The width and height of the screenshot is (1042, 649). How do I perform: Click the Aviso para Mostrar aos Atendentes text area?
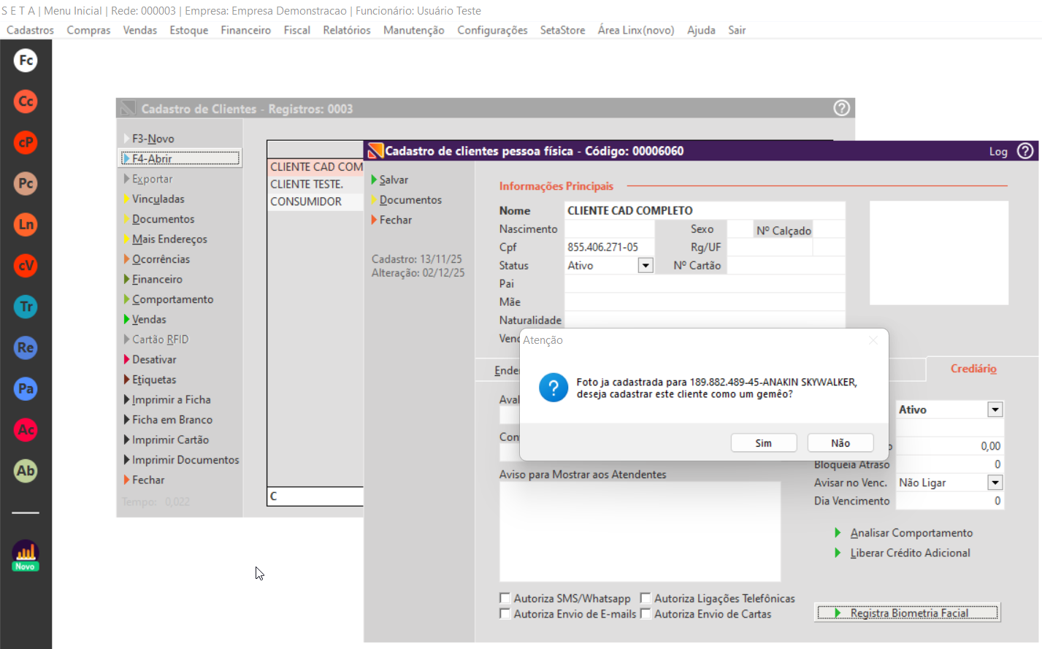tap(640, 531)
